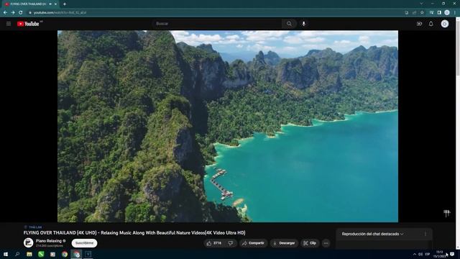Image resolution: width=460 pixels, height=259 pixels.
Task: Show hidden system tray icons
Action: pos(414,254)
